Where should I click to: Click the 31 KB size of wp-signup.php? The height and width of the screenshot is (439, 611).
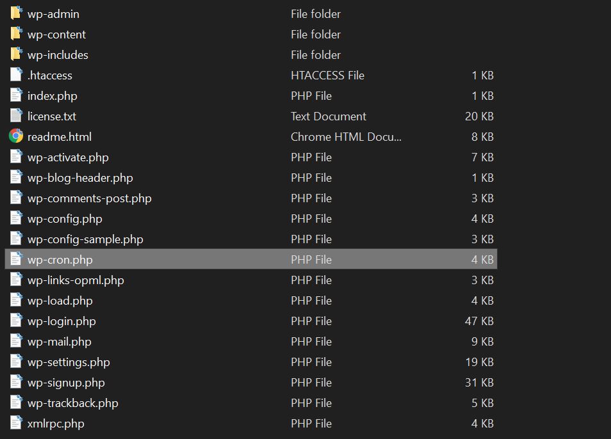click(479, 383)
